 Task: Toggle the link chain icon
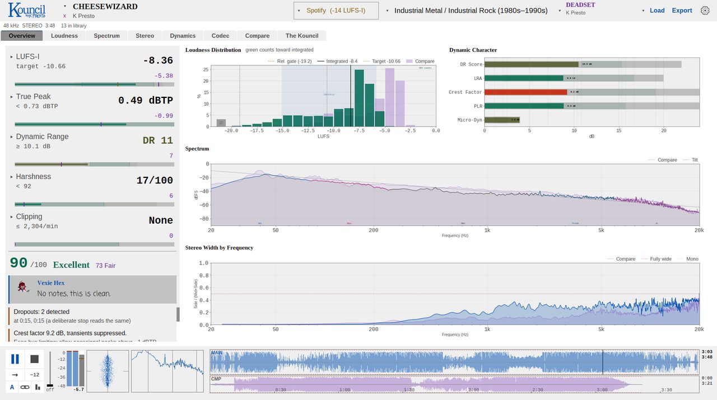click(25, 387)
